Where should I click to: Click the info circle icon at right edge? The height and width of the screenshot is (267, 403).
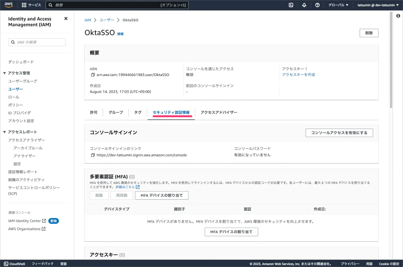(398, 16)
